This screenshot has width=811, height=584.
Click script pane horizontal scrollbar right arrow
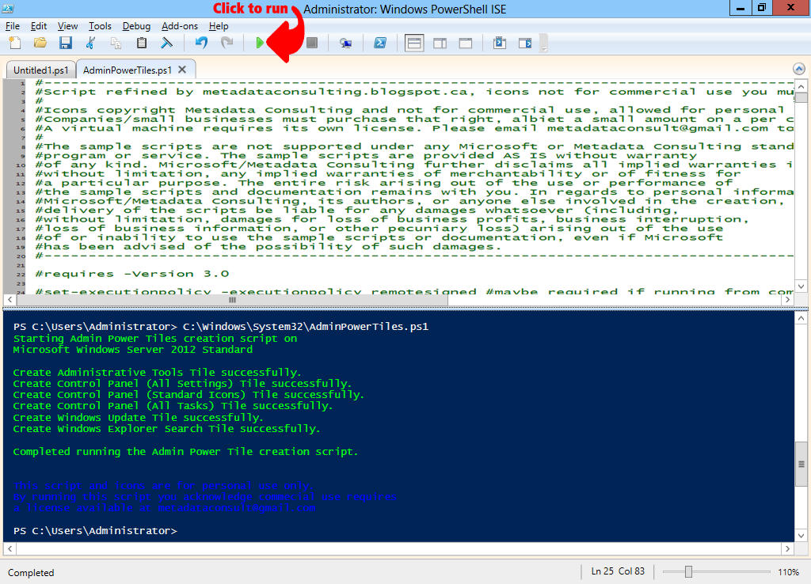pyautogui.click(x=788, y=299)
